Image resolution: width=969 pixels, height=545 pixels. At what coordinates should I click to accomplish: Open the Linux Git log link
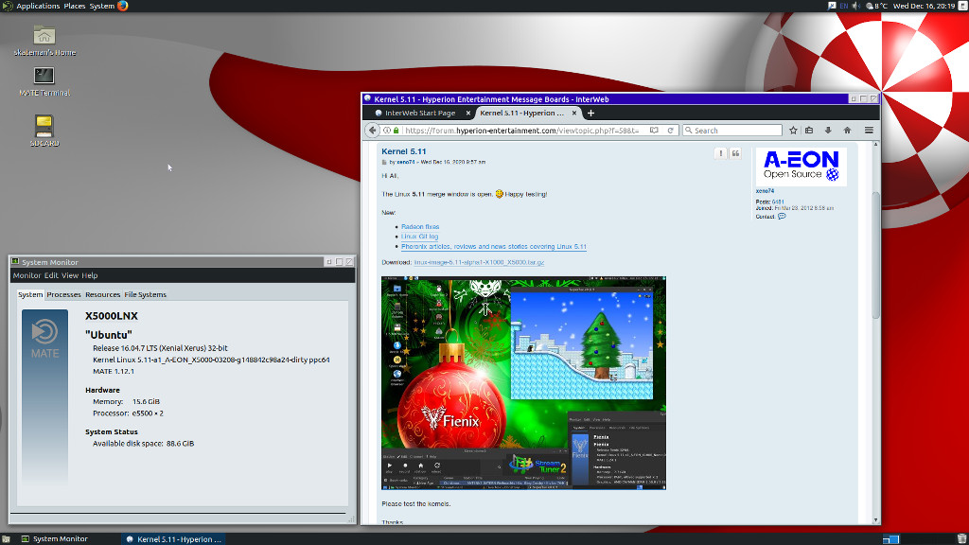coord(419,237)
